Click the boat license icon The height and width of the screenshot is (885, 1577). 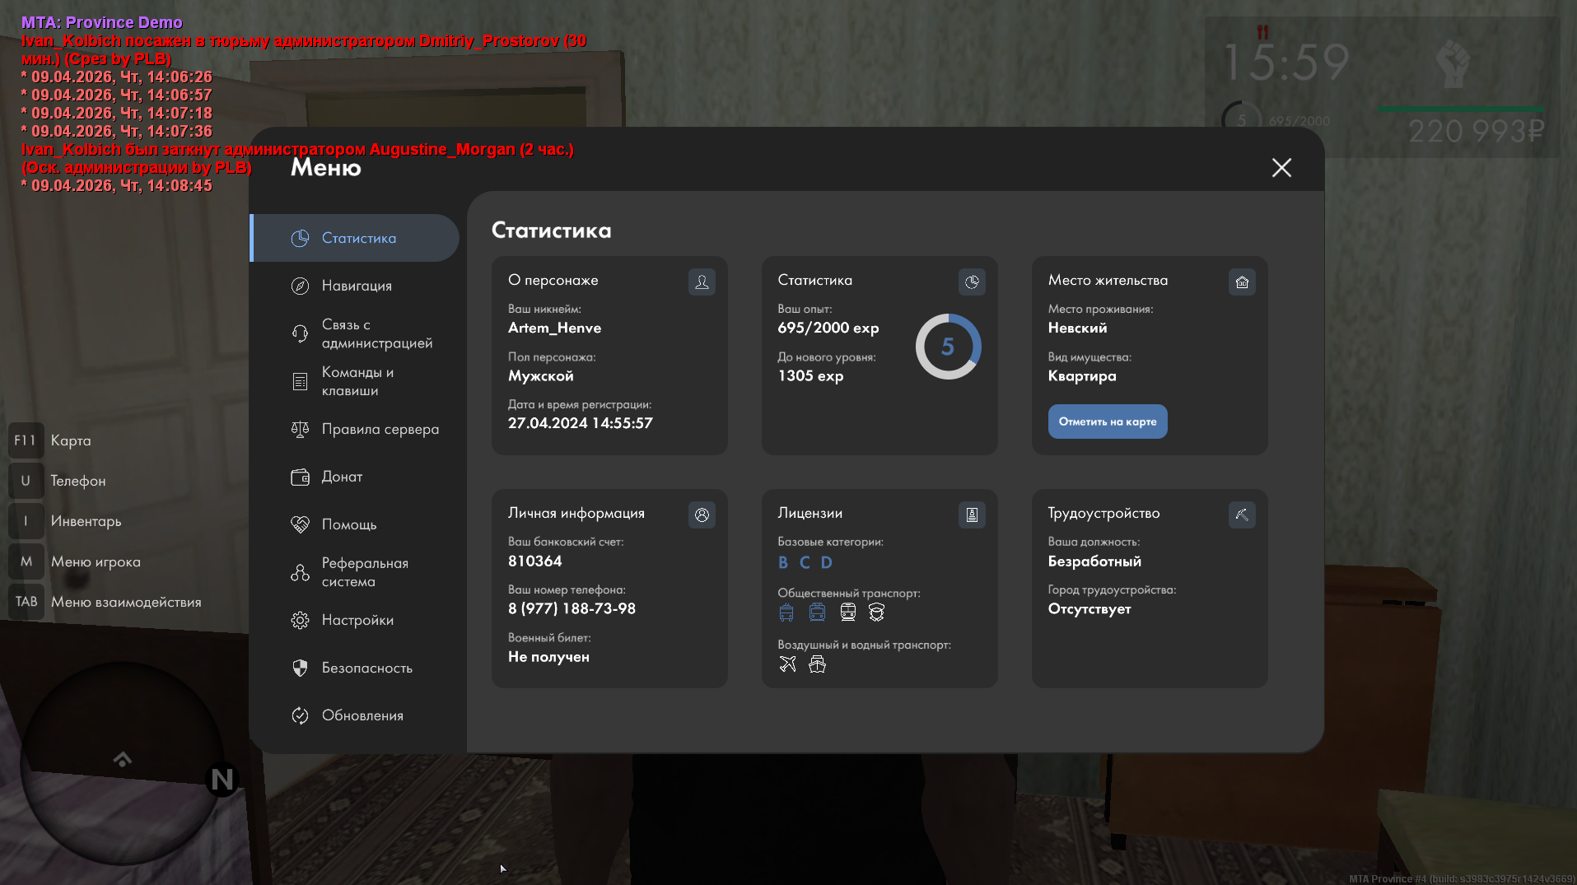click(817, 664)
